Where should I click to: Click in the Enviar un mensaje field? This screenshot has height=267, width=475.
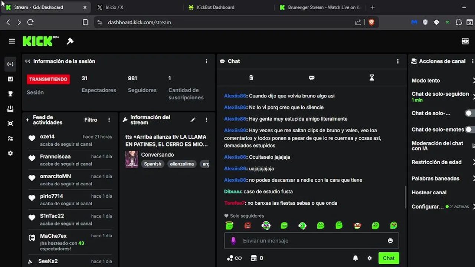[x=312, y=241]
